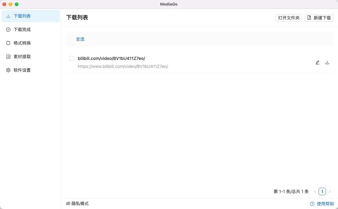
Task: Toggle 隐私模式 privacy mode
Action: 77,203
